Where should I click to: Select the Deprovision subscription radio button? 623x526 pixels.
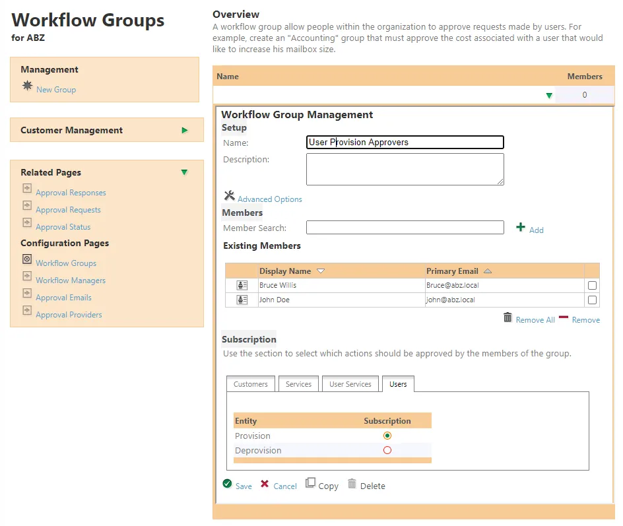387,450
